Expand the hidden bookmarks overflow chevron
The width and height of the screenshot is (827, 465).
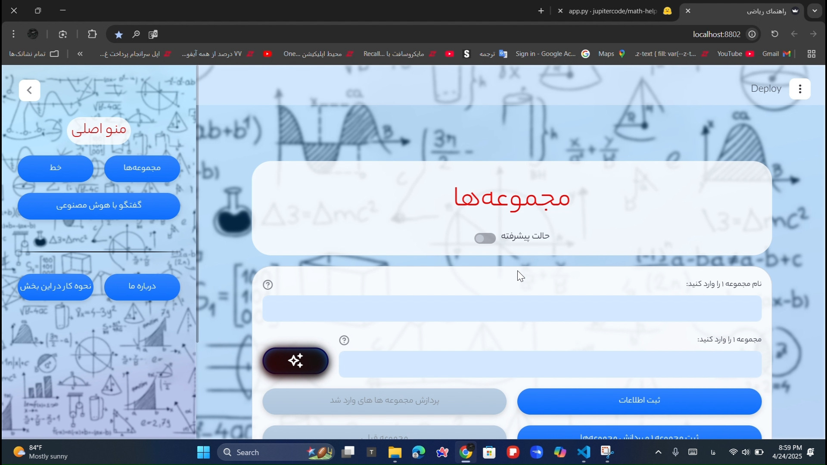80,54
